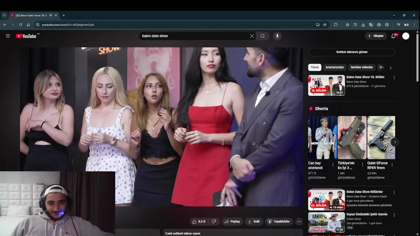Open the Can bey sinirlendi short
The width and height of the screenshot is (420, 236).
coord(323,137)
